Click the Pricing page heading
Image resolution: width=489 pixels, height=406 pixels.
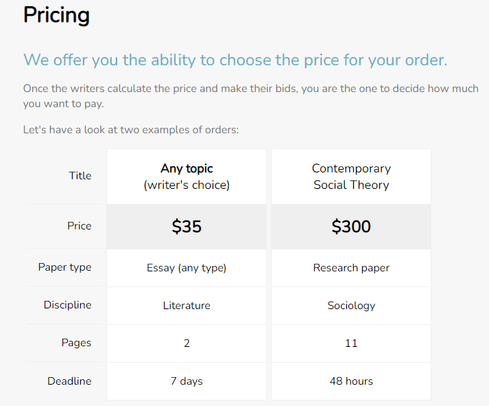point(56,15)
